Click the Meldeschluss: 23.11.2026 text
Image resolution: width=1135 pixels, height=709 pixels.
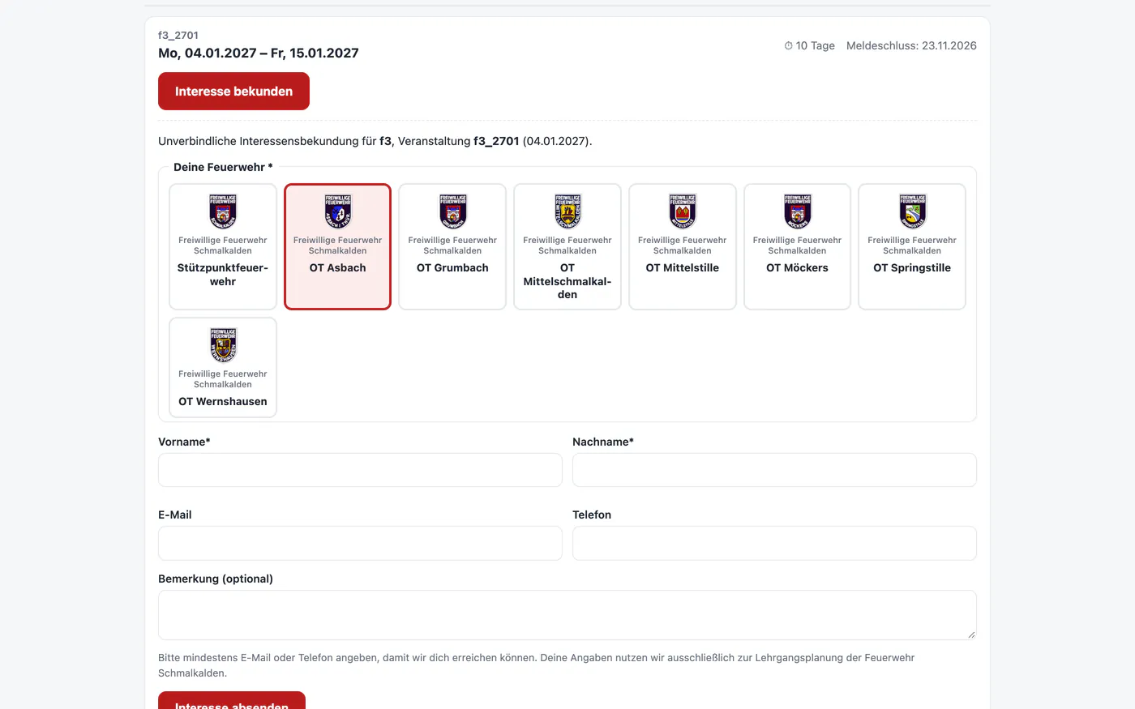[911, 46]
